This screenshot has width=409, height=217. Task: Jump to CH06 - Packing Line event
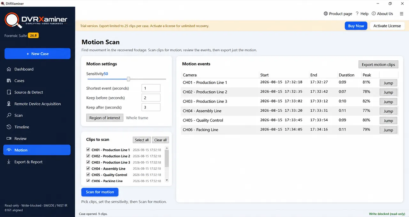[388, 130]
